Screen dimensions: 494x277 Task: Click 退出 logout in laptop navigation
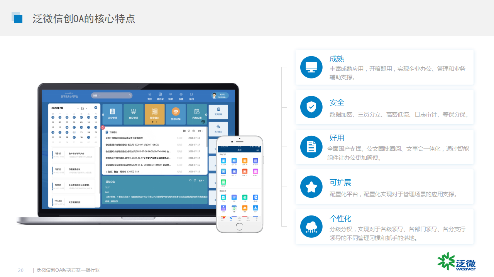coord(191,97)
